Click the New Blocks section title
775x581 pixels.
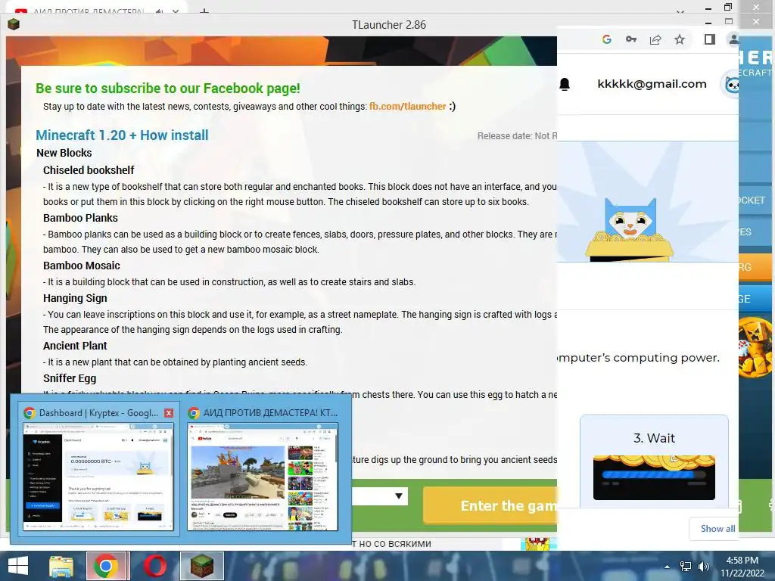[64, 153]
